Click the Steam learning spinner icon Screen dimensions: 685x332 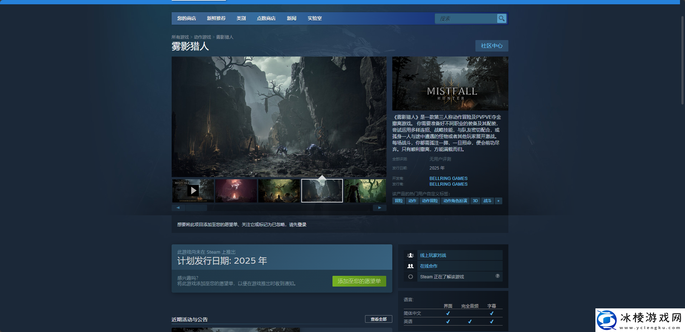pyautogui.click(x=411, y=277)
